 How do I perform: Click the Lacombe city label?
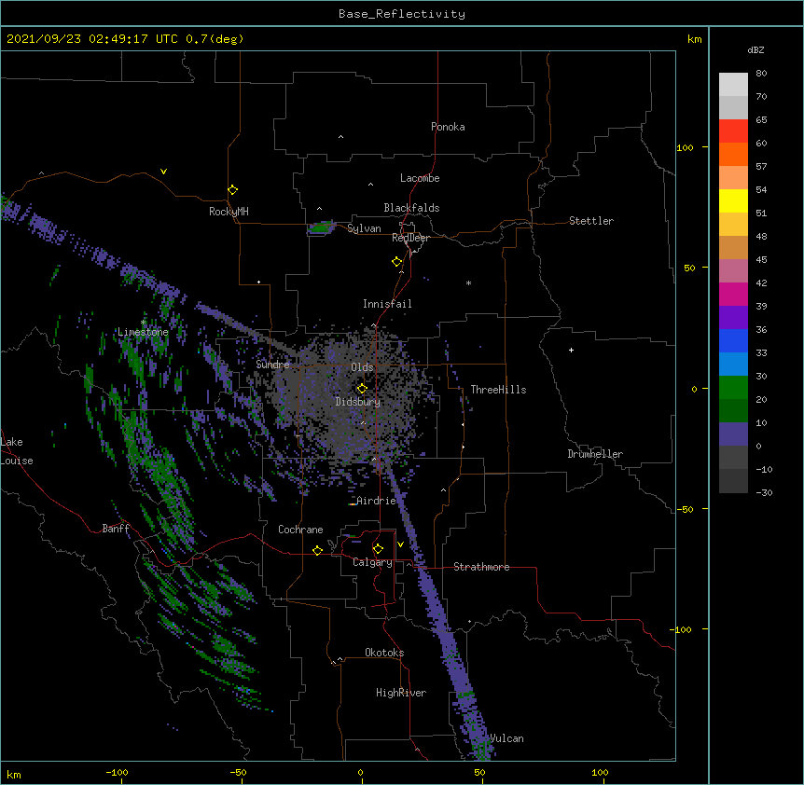pos(420,178)
